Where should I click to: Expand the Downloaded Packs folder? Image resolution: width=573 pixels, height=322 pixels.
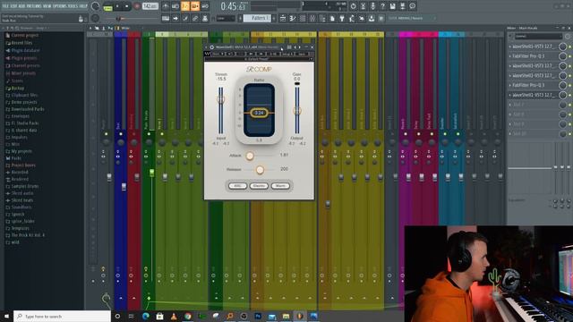coord(25,109)
